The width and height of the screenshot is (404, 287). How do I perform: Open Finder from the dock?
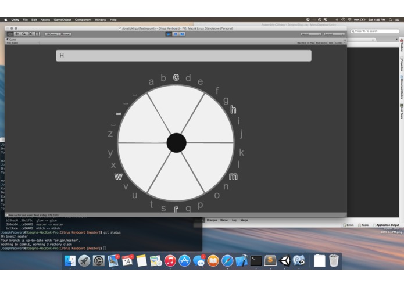[x=70, y=261]
